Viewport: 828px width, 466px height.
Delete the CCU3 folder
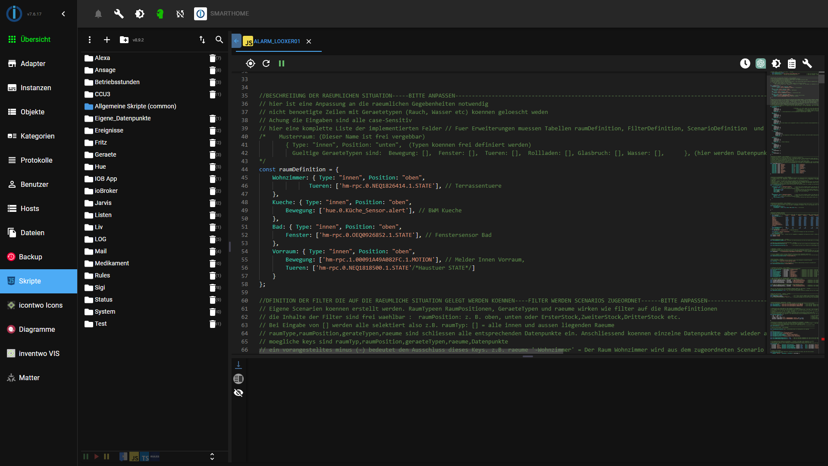click(x=213, y=94)
